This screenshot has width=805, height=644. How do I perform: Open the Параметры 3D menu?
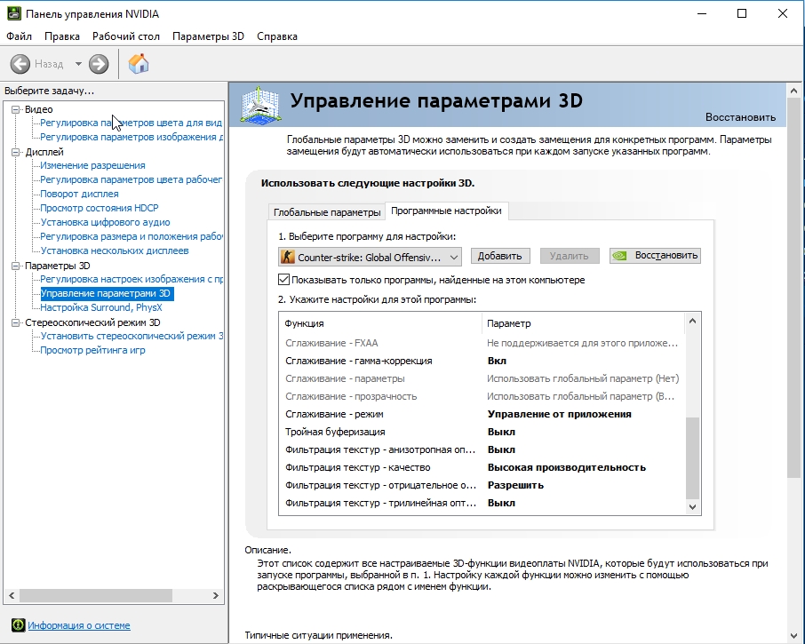tap(208, 36)
